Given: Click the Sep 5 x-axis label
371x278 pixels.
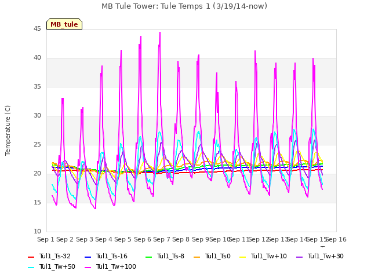Looking at the screenshot, I should (x=123, y=239).
